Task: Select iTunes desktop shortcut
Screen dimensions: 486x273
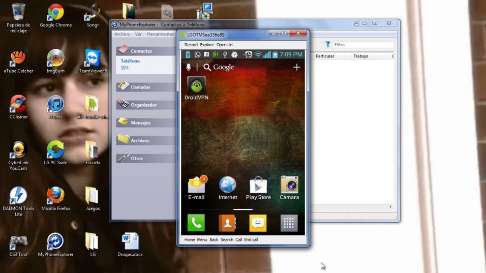Action: pos(56,107)
